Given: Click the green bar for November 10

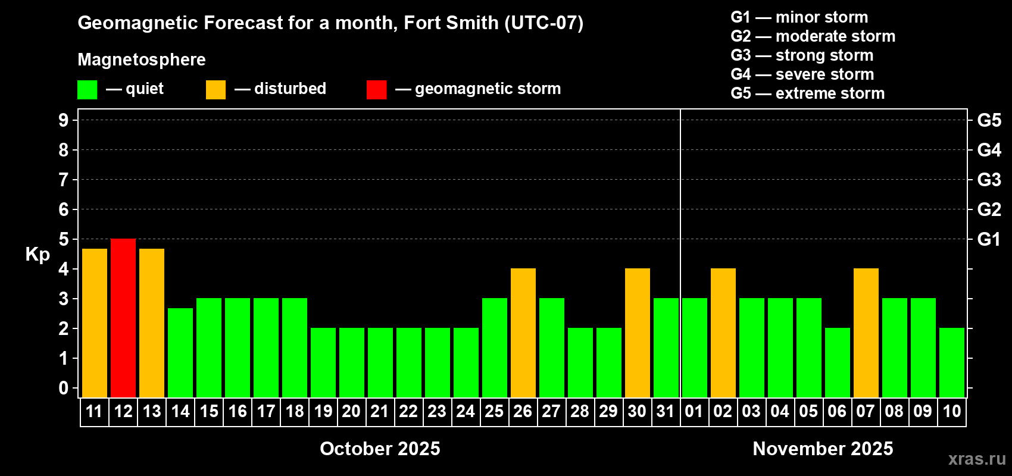Looking at the screenshot, I should pos(952,363).
